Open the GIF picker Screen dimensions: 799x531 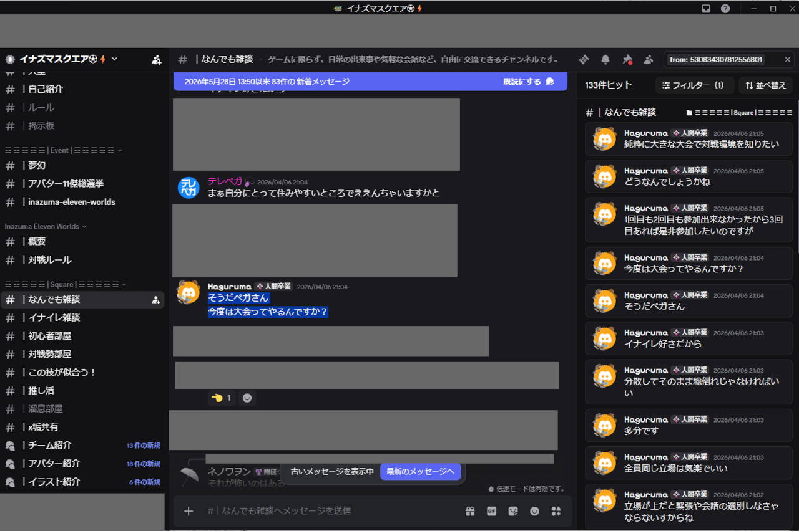[491, 511]
